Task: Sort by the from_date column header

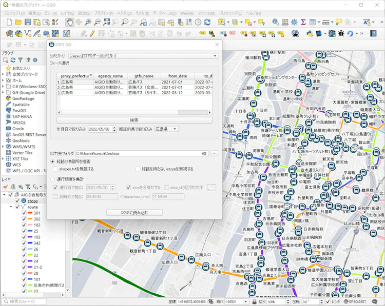Action: (x=178, y=76)
